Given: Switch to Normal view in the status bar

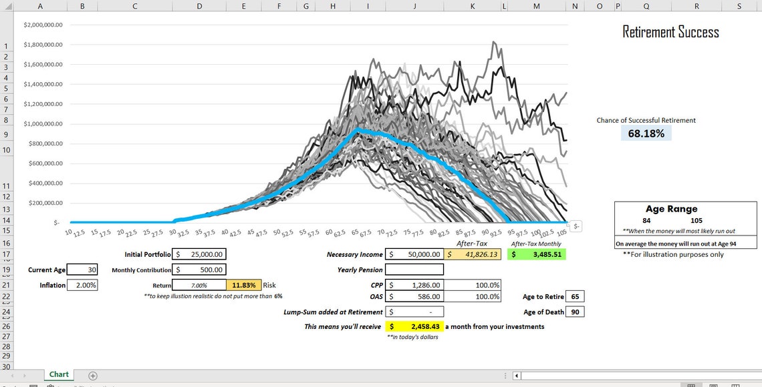Looking at the screenshot, I should 690,384.
